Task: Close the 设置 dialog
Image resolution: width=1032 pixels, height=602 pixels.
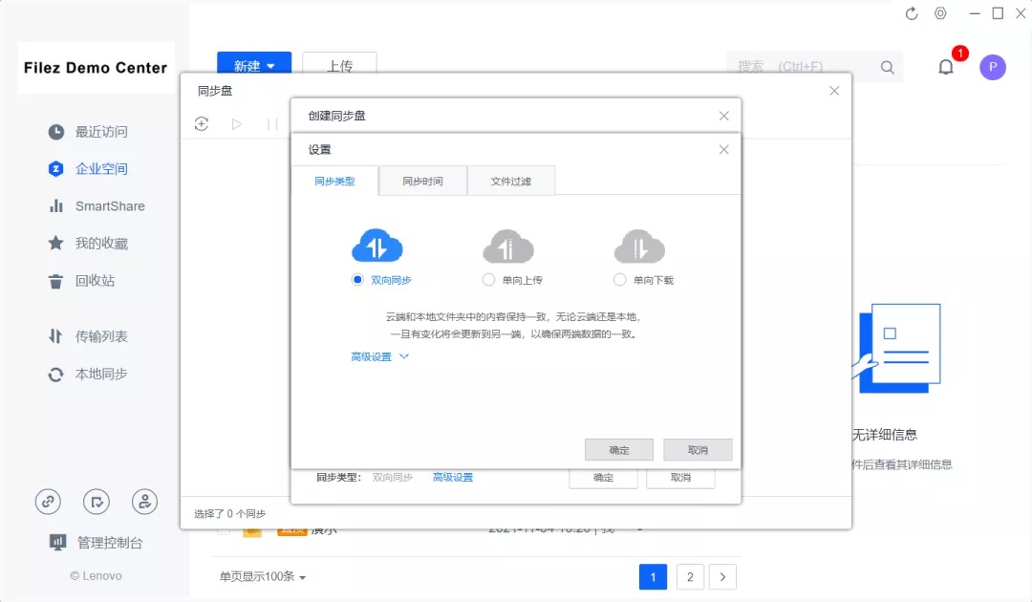Action: (x=724, y=150)
